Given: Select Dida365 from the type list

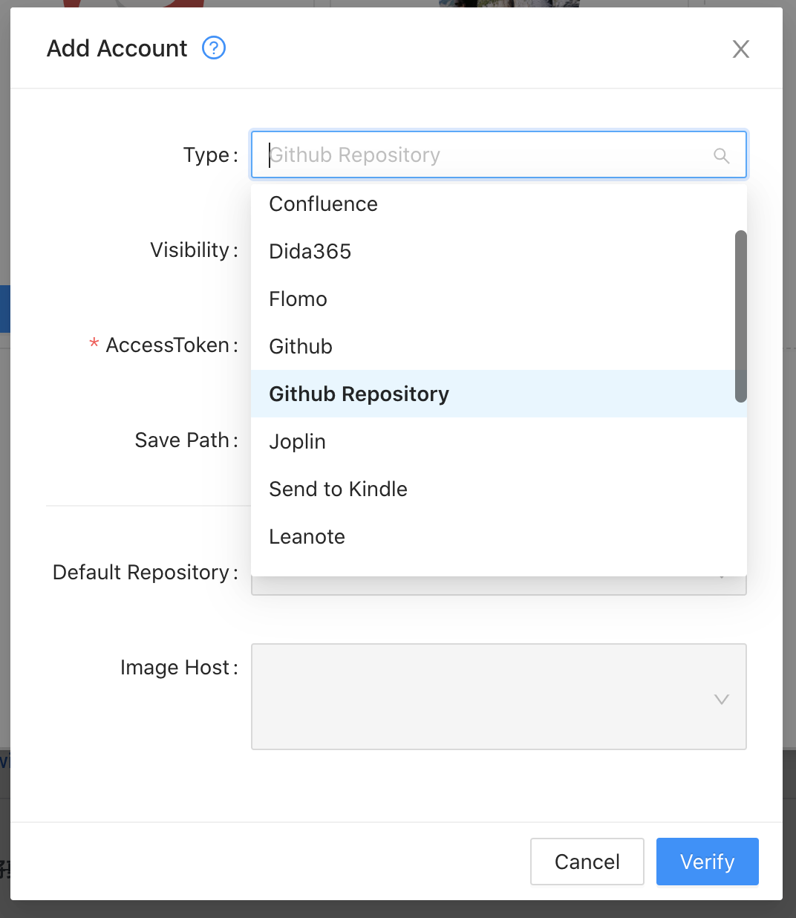Looking at the screenshot, I should (310, 251).
